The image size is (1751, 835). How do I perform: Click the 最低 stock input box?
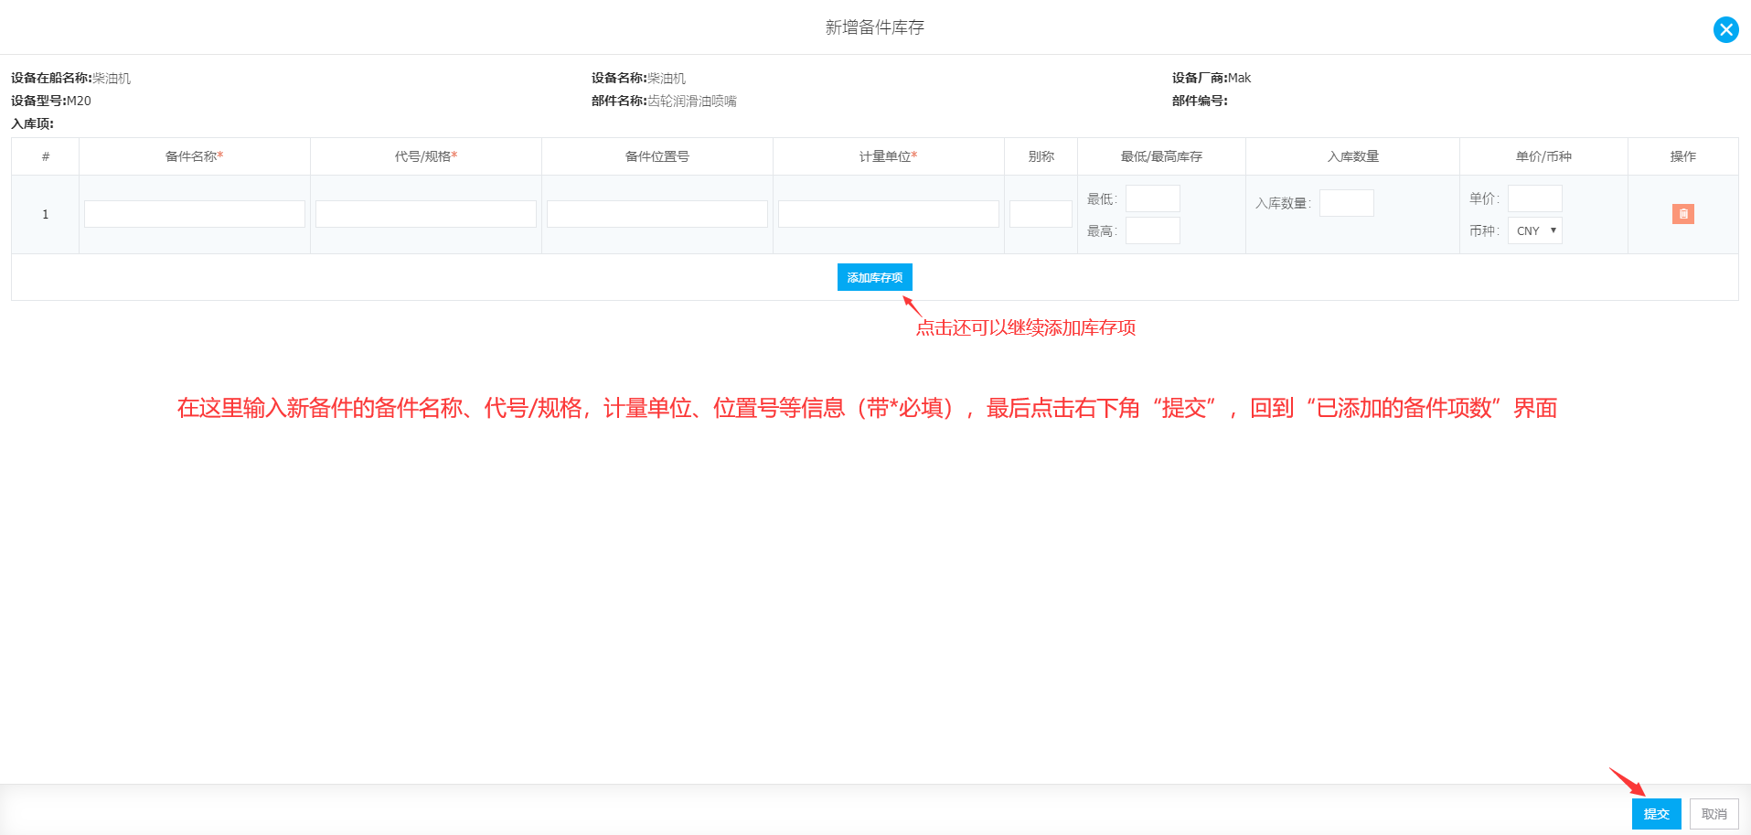(1152, 198)
